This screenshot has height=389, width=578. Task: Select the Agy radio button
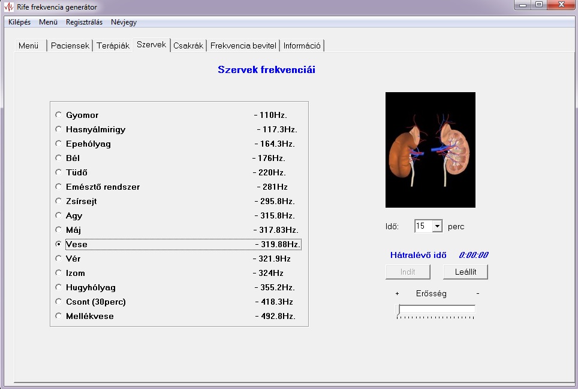pyautogui.click(x=58, y=215)
